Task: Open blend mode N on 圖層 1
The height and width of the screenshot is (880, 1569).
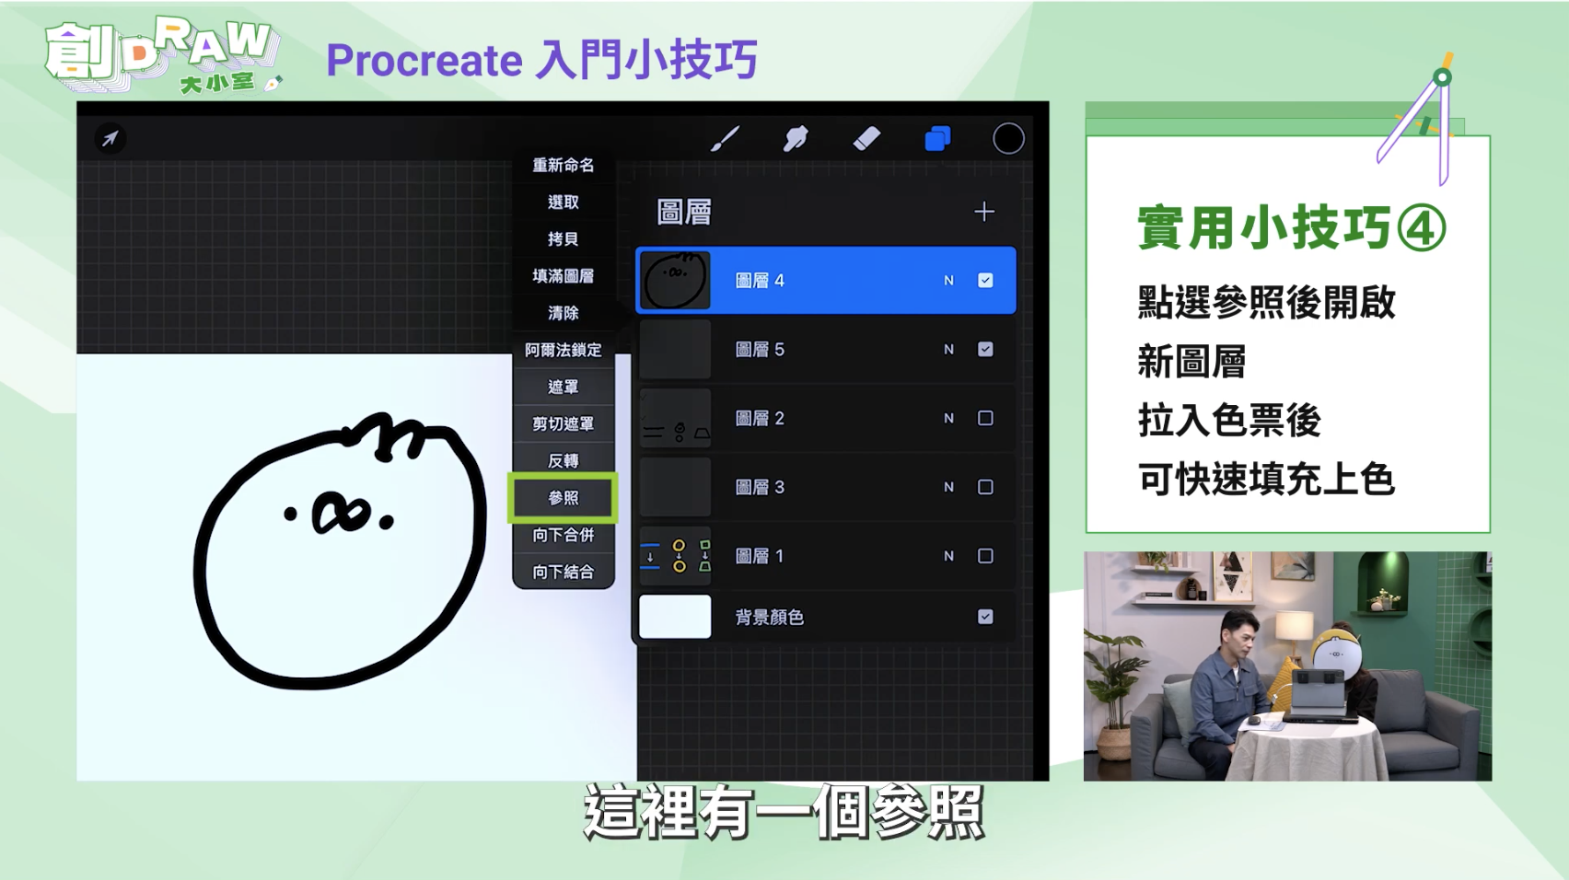Action: [948, 555]
